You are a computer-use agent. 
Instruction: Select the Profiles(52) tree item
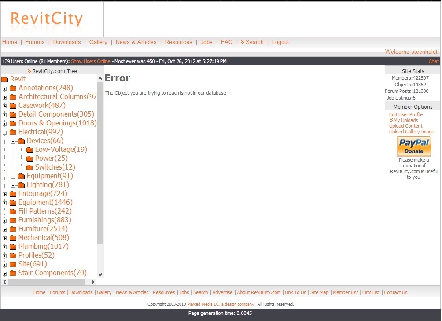pos(37,255)
